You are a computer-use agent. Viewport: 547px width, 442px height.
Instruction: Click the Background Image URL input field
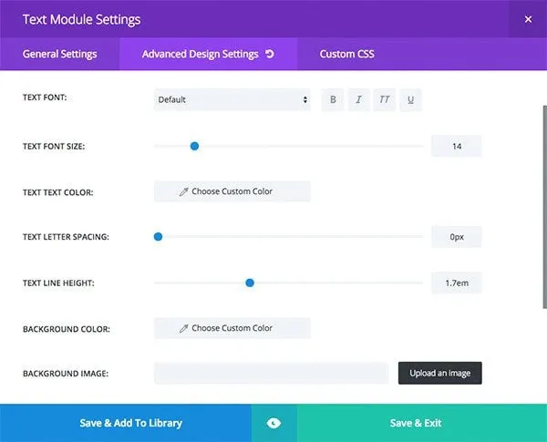[x=271, y=374]
